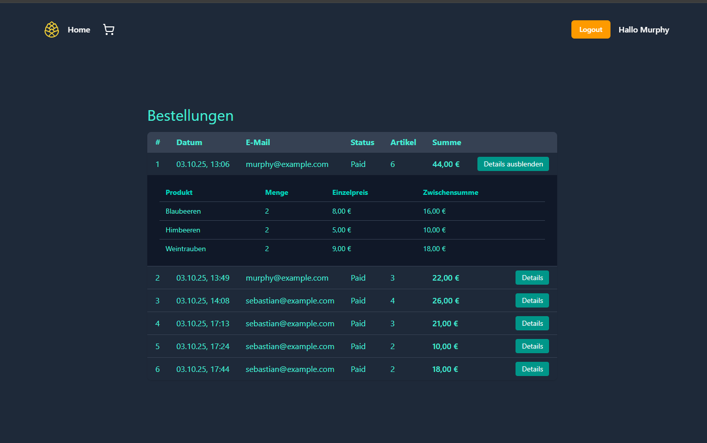
Task: Collapse order 1 with Details ausblenden
Action: coord(513,164)
